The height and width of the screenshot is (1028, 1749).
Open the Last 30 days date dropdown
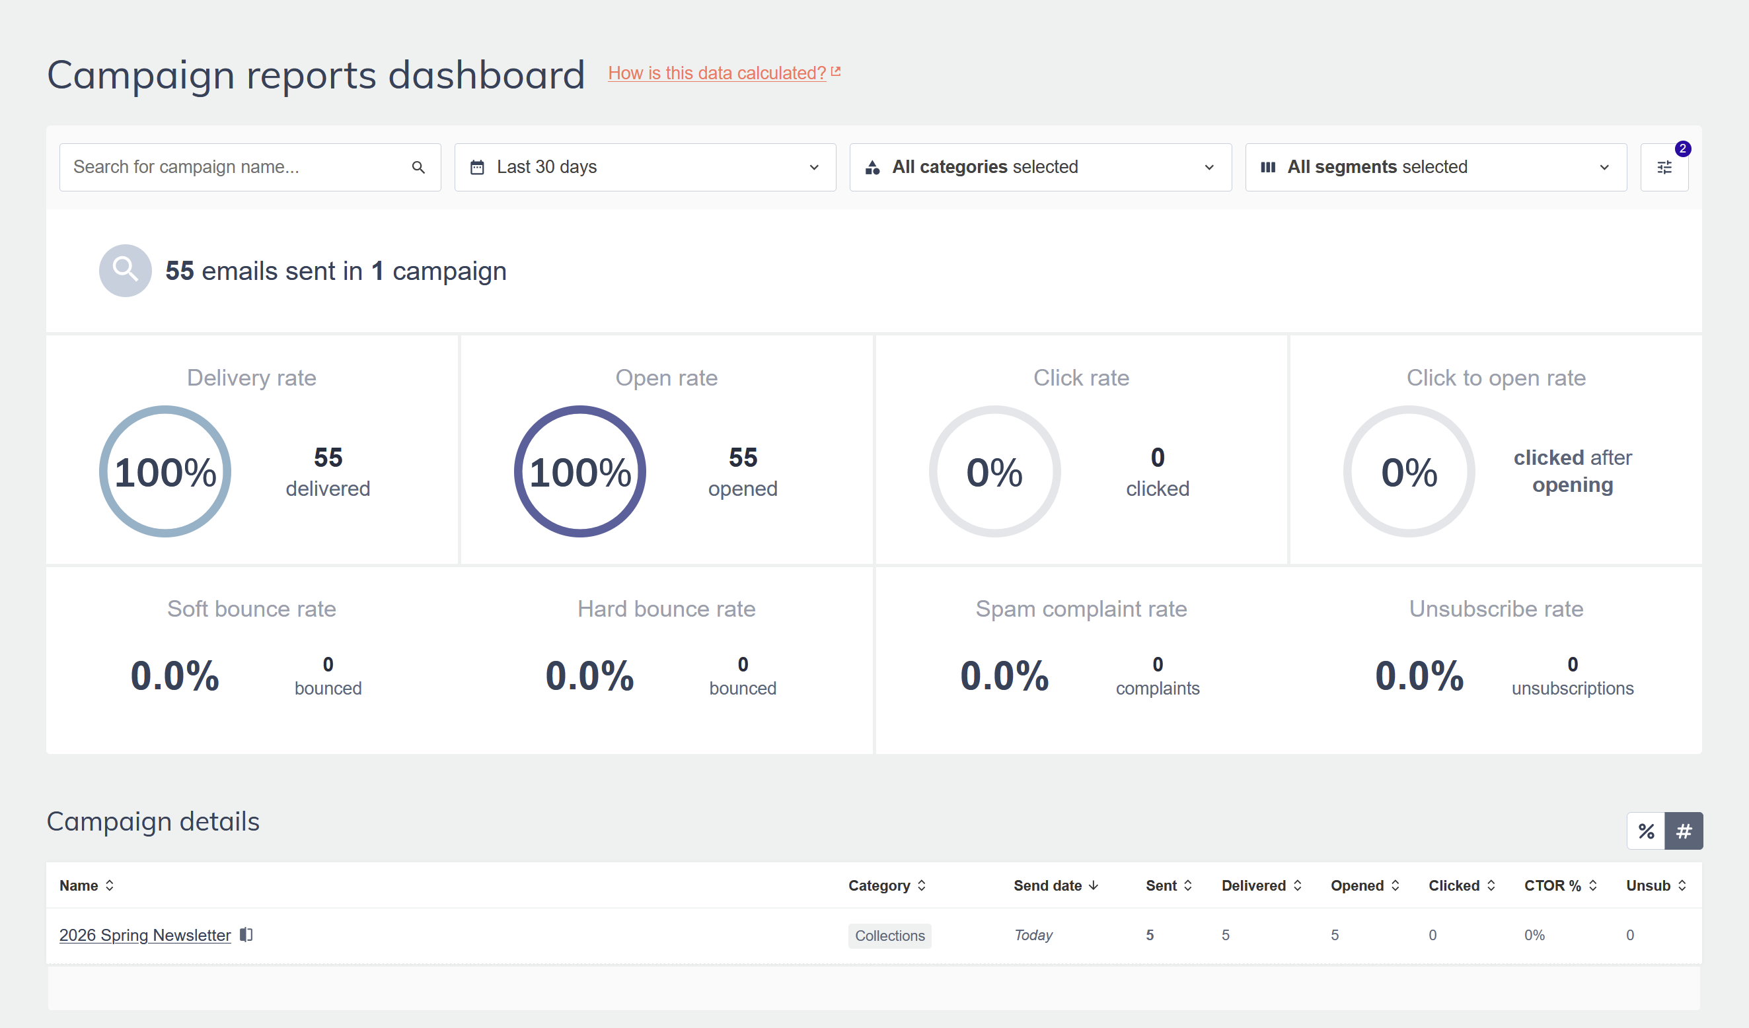pos(645,167)
